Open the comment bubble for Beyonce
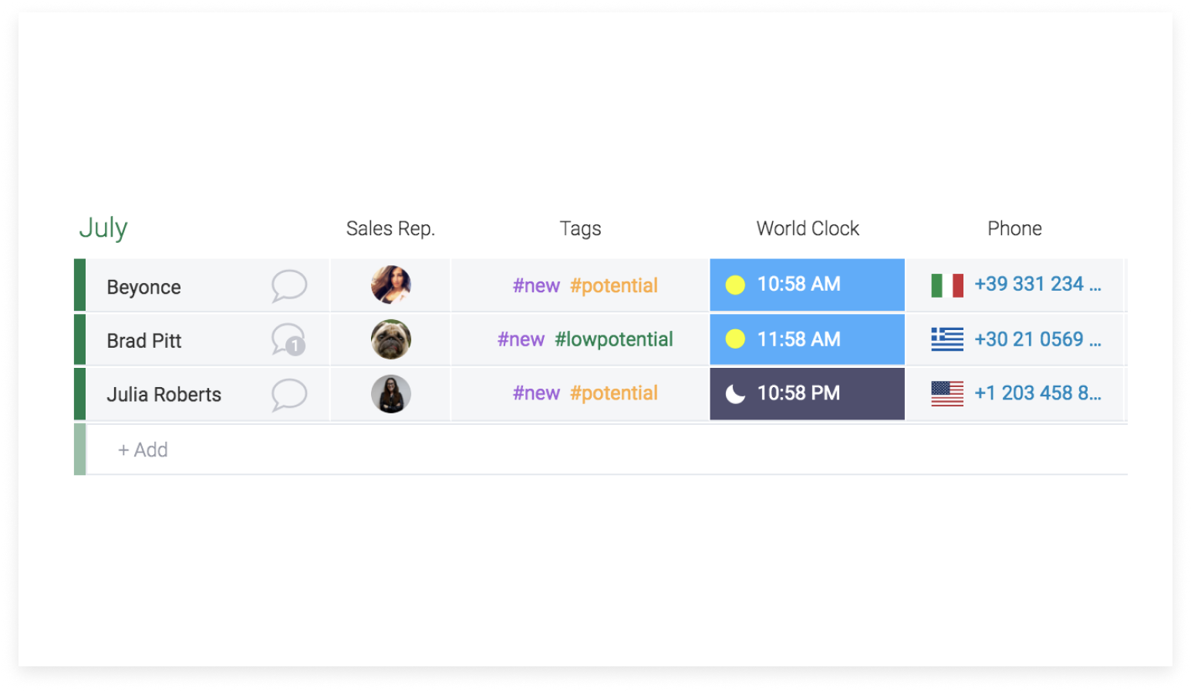1191x691 pixels. (x=289, y=286)
